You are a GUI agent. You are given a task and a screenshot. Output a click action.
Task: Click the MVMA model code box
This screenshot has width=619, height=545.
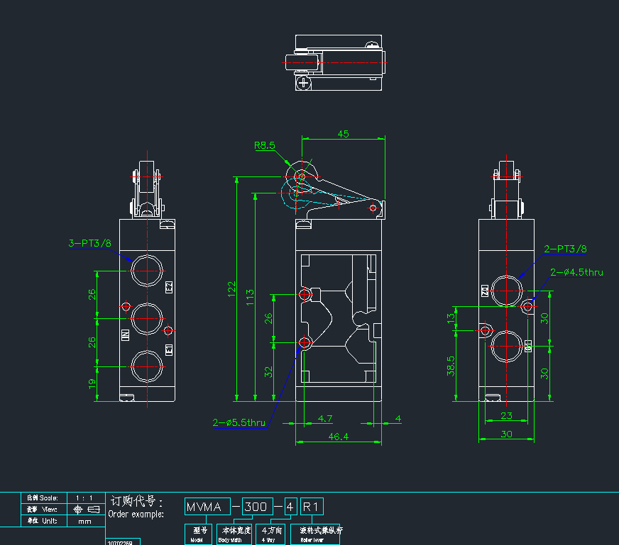[x=207, y=506]
